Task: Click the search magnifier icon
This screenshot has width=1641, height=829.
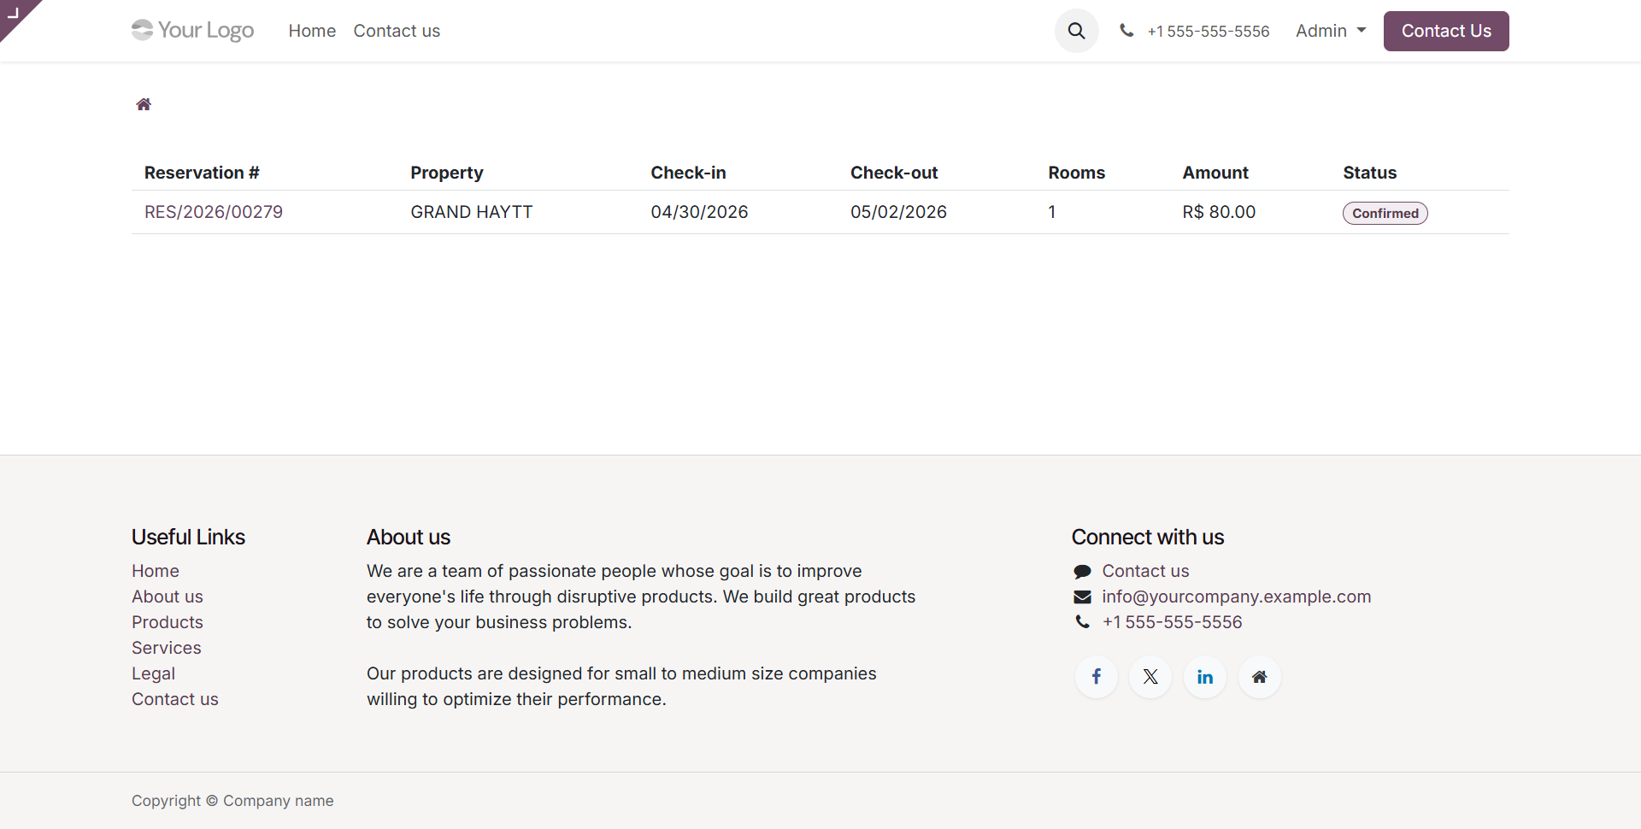Action: [x=1076, y=31]
